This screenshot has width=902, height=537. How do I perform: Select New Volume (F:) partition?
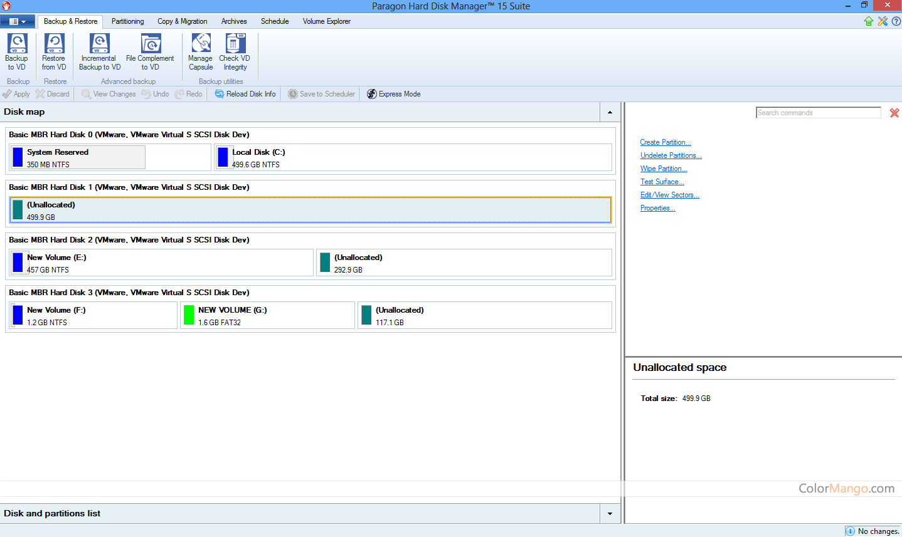(x=93, y=316)
